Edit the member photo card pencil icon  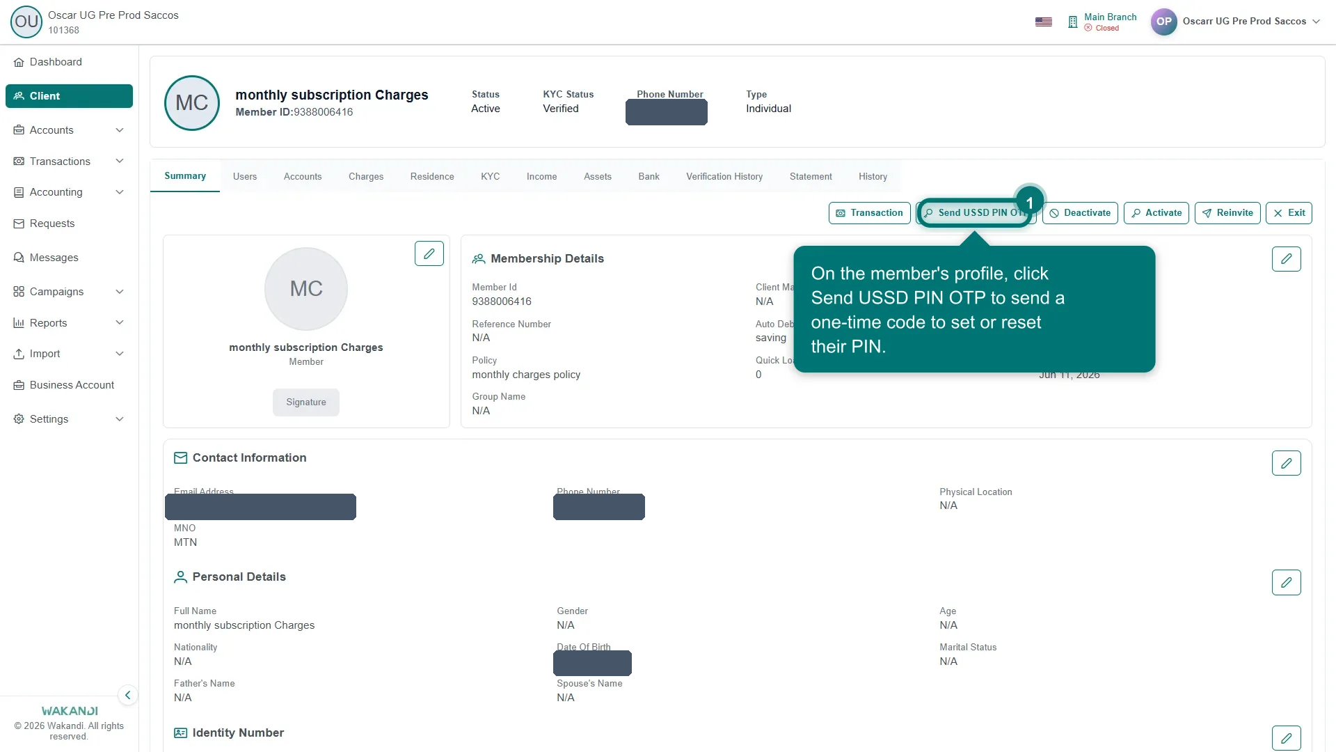(429, 253)
